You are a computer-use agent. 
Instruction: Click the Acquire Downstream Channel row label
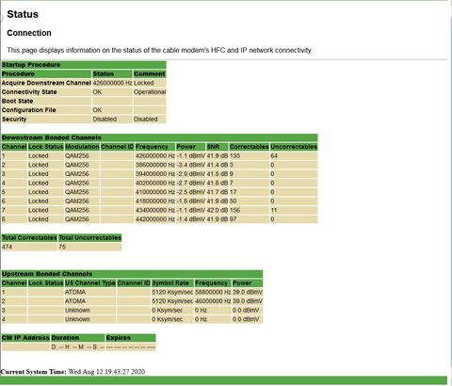pyautogui.click(x=46, y=83)
